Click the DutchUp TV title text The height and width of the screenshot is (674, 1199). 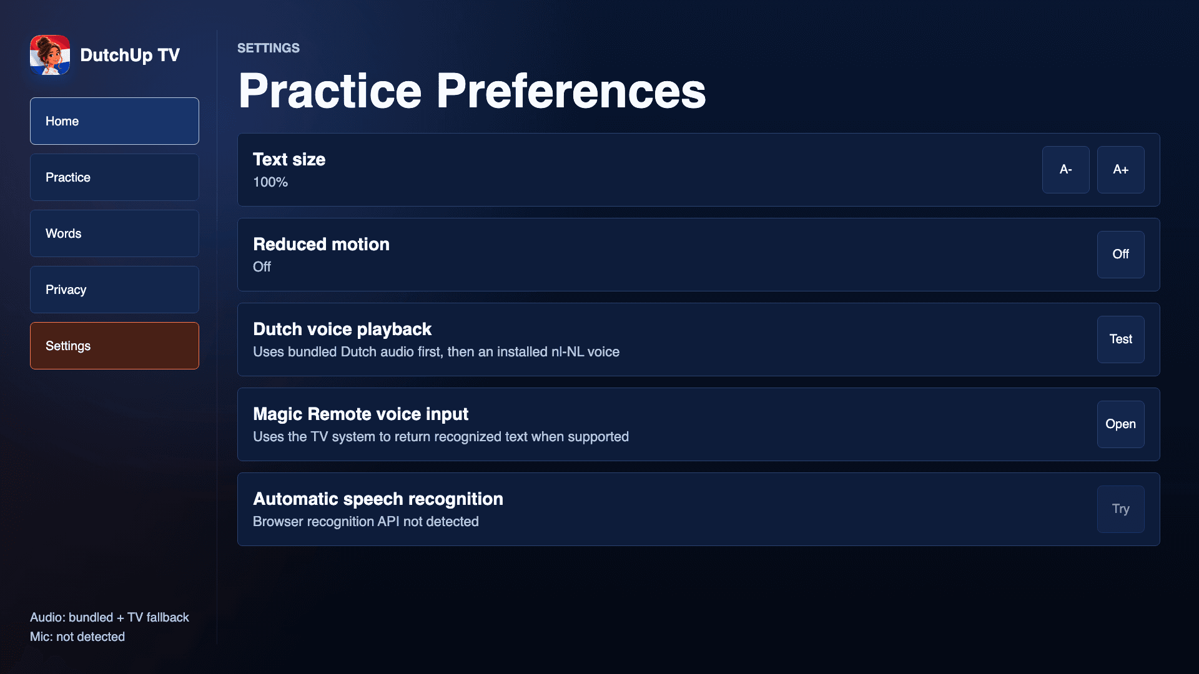(130, 55)
